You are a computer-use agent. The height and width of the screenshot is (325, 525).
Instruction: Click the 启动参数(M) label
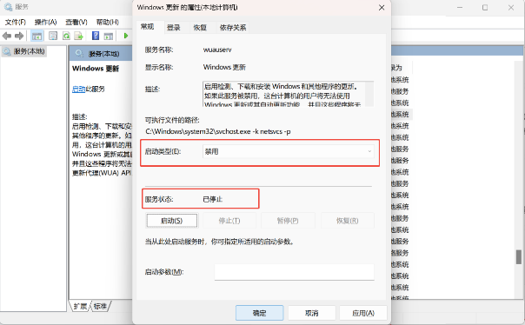[x=164, y=272]
